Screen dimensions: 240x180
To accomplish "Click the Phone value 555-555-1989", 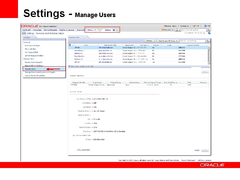I will 99,139.
